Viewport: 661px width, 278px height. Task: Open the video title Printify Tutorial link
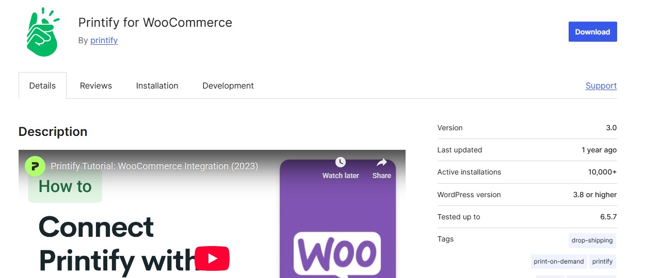pos(154,166)
